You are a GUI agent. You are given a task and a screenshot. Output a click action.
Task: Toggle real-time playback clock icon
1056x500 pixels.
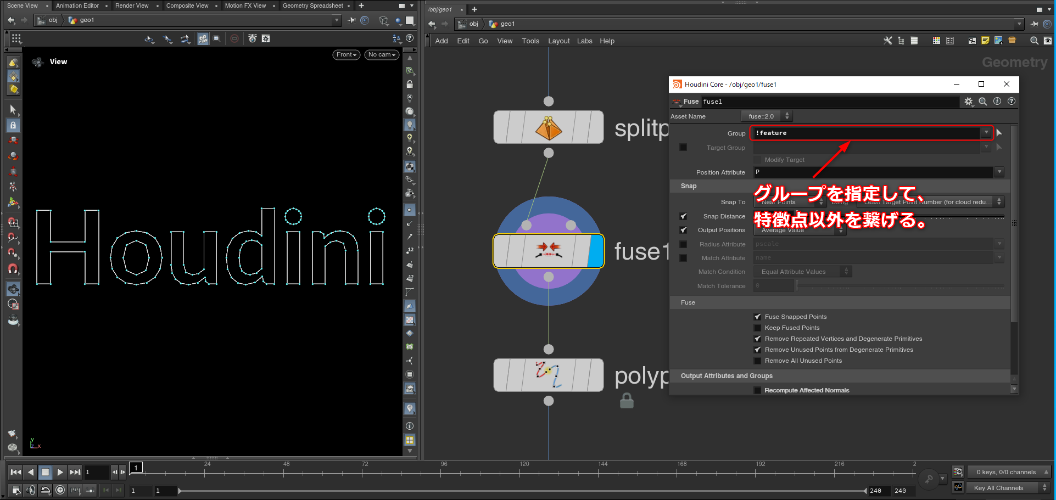pyautogui.click(x=60, y=490)
